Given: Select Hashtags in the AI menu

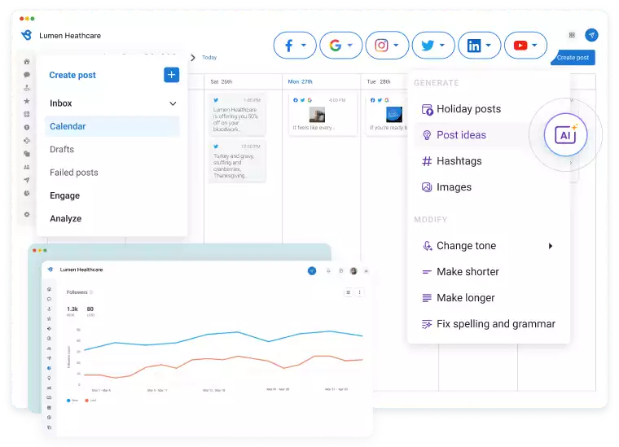Looking at the screenshot, I should click(459, 161).
